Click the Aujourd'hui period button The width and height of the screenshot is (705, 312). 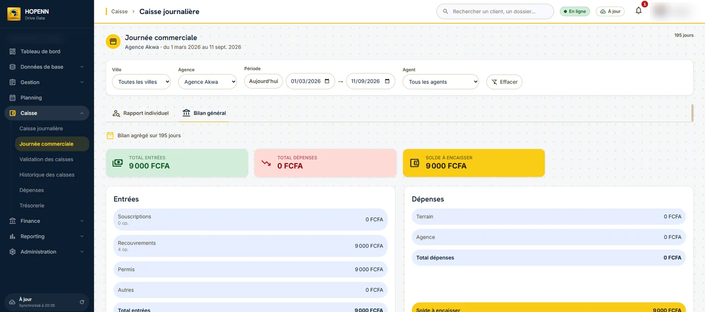[x=263, y=81]
